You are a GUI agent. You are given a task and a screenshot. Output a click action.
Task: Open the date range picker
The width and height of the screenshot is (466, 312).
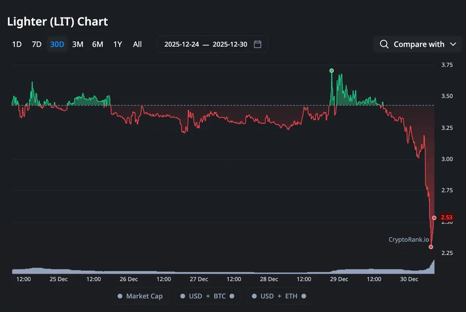tap(212, 44)
